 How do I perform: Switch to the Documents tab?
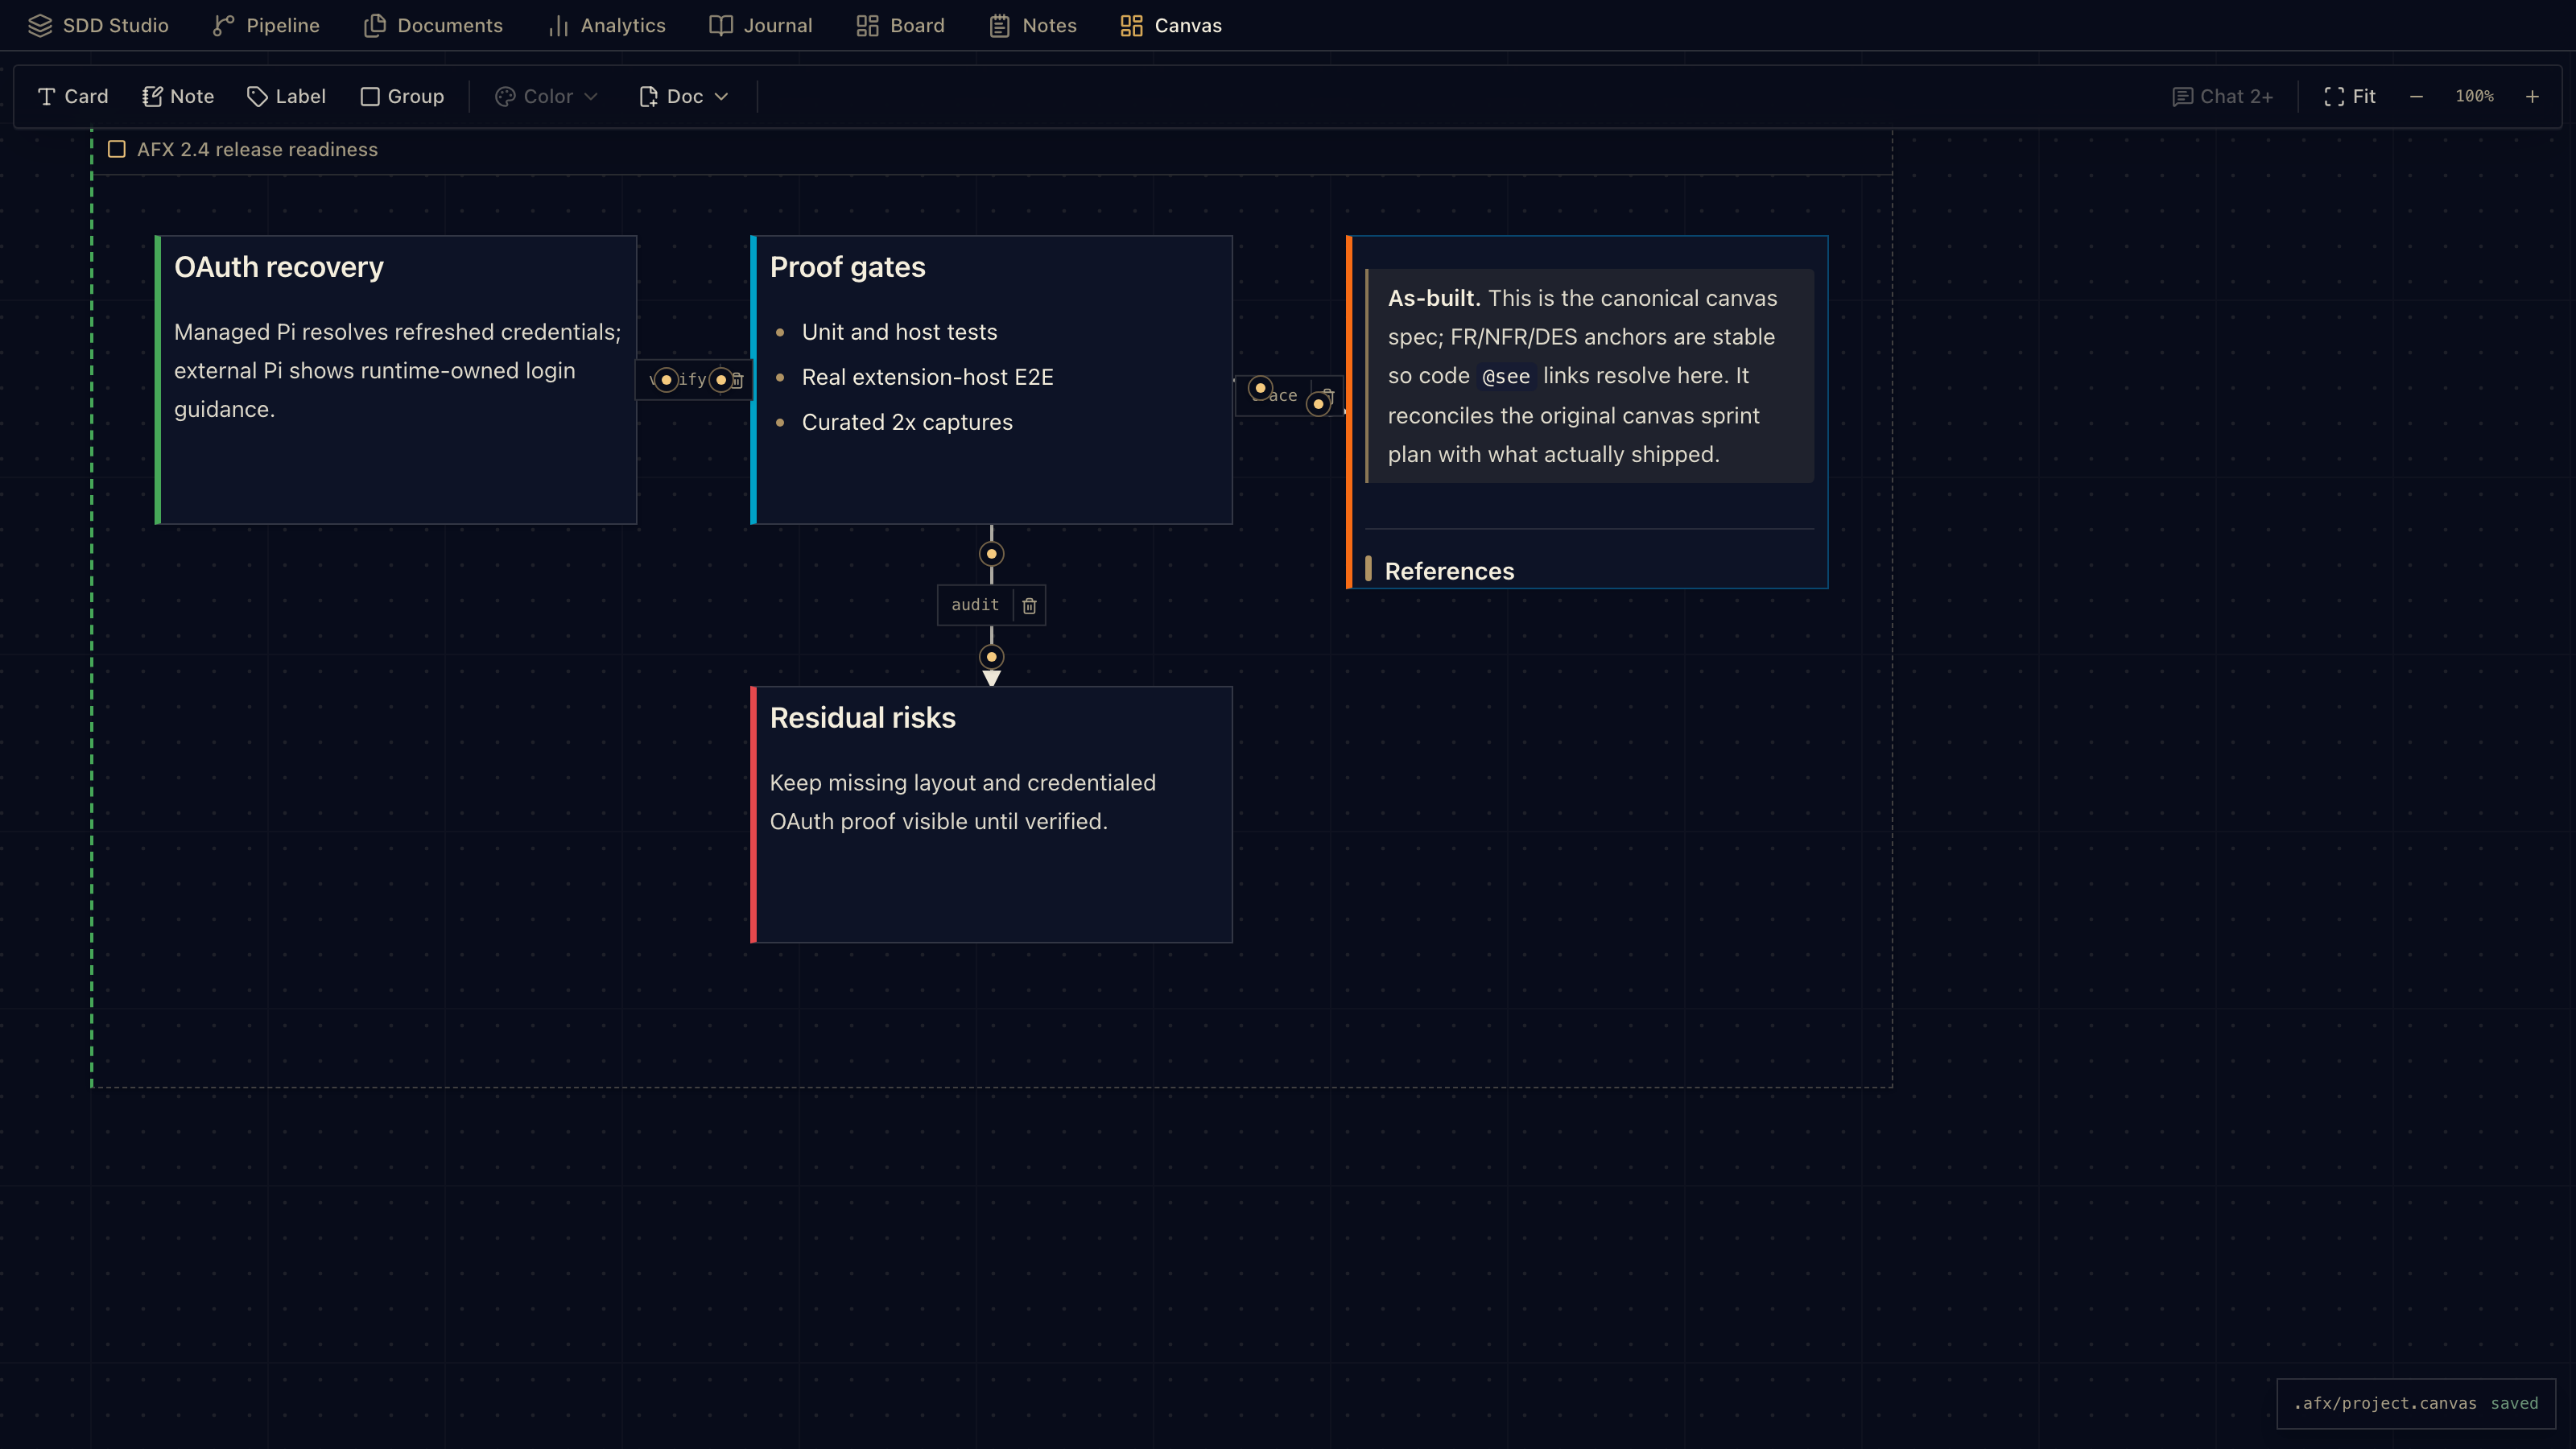[433, 25]
